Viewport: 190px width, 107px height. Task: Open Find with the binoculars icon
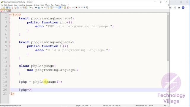(36, 7)
